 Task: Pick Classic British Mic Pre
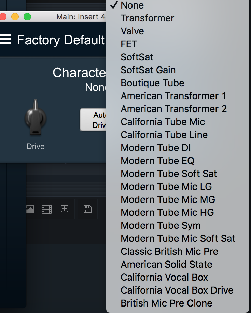(x=169, y=252)
